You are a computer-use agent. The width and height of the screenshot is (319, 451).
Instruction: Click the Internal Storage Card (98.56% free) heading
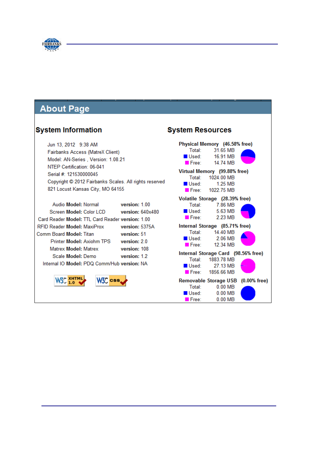pos(221,254)
